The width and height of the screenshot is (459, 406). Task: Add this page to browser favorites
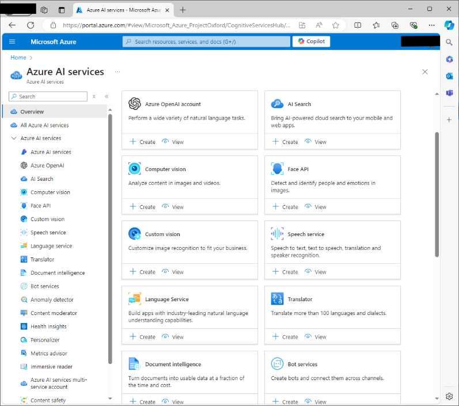tap(336, 25)
